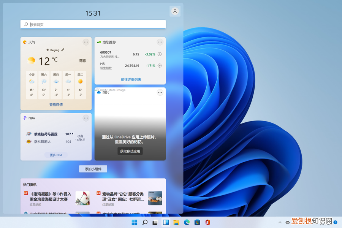Open the weather widget's three-dot menu
The height and width of the screenshot is (228, 342).
pos(86,42)
